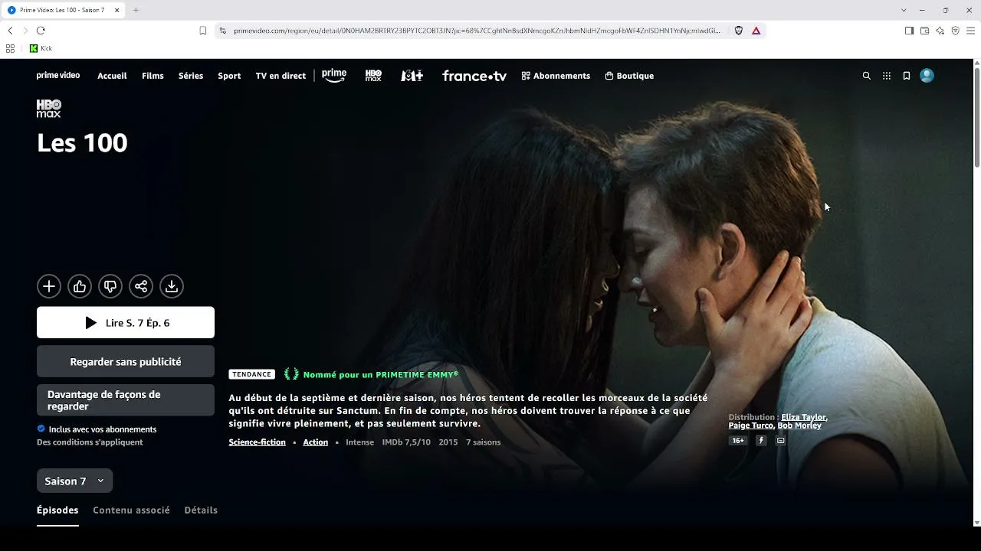Image resolution: width=981 pixels, height=551 pixels.
Task: Click the subtitles availability badge
Action: 781,441
